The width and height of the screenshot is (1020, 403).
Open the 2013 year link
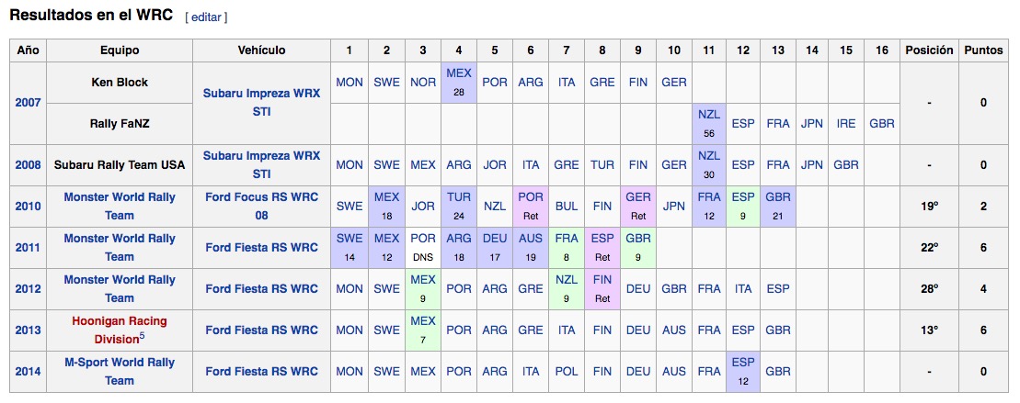tap(28, 330)
